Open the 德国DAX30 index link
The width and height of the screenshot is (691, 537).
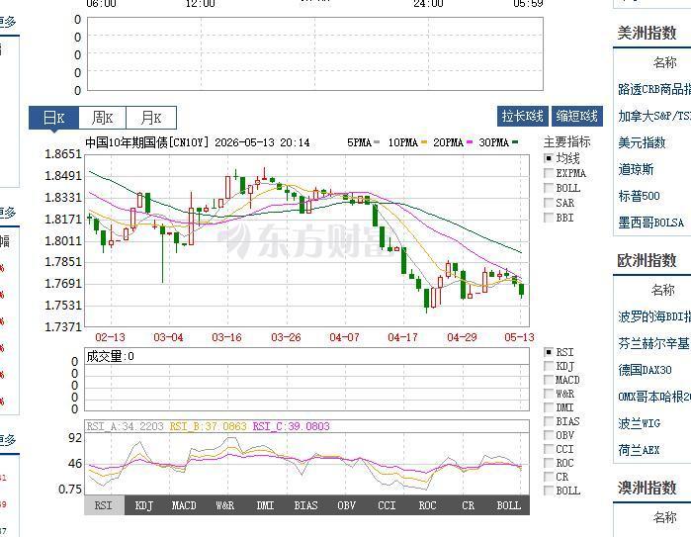pyautogui.click(x=645, y=370)
